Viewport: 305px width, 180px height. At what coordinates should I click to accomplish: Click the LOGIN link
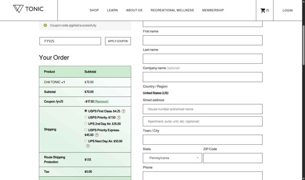pos(287,10)
